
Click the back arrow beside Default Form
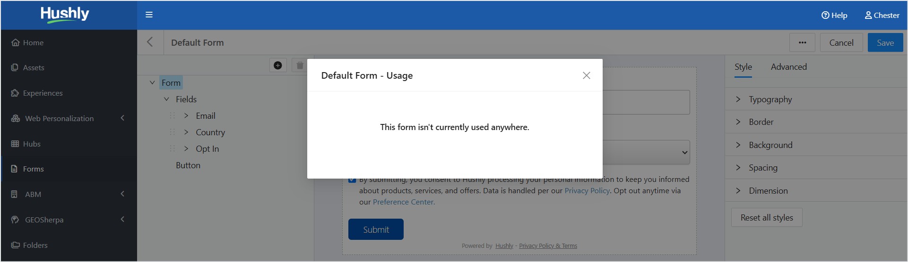point(150,42)
